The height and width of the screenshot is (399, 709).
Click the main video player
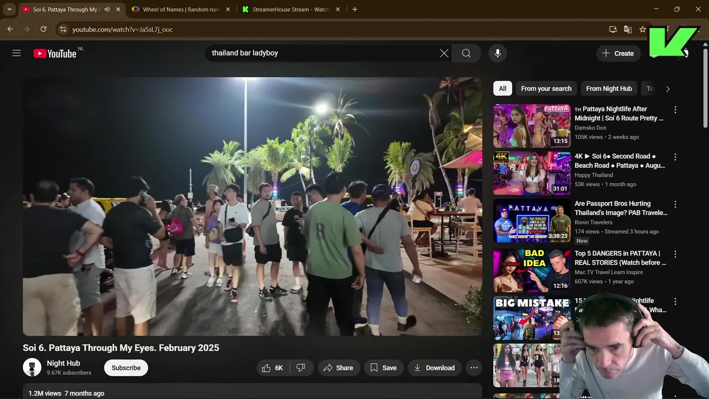click(x=253, y=206)
